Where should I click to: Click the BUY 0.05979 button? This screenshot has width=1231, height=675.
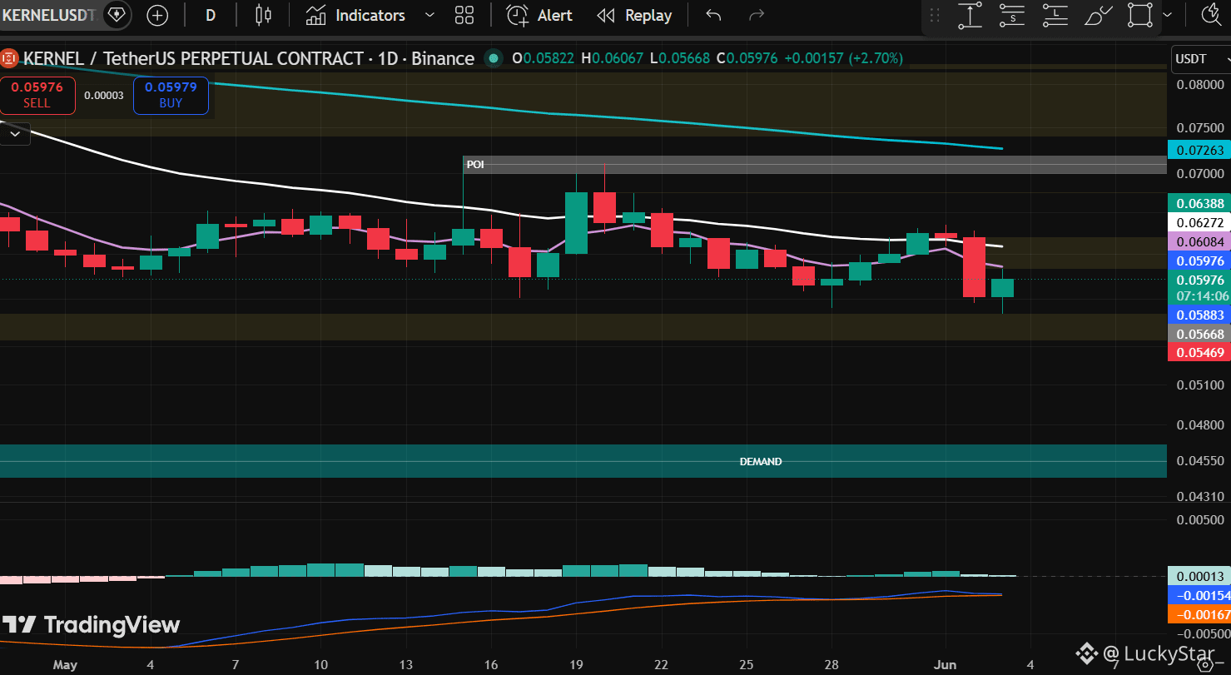click(171, 95)
